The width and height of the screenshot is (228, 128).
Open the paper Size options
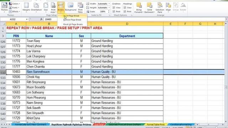pyautogui.click(x=46, y=7)
